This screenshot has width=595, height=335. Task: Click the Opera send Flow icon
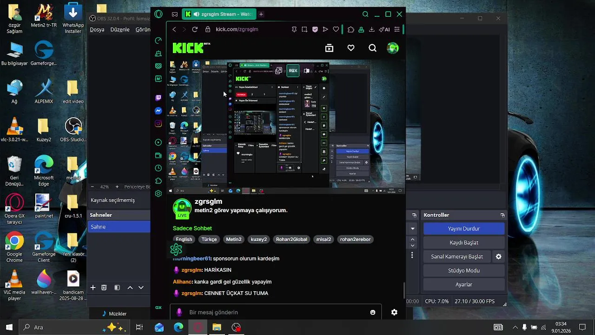coord(325,29)
